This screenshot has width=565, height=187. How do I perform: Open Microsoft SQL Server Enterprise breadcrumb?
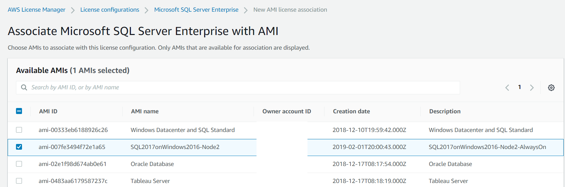click(x=196, y=10)
